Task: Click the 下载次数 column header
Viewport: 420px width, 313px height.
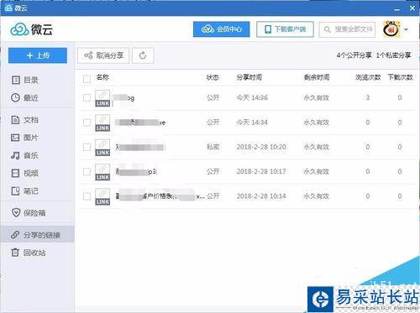Action: pos(400,77)
